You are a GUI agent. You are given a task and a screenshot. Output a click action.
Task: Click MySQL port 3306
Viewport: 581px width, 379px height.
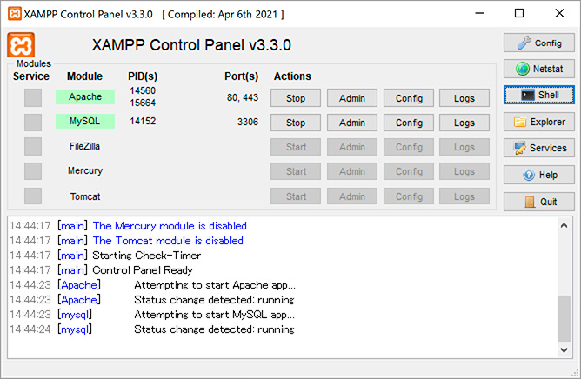pyautogui.click(x=248, y=122)
